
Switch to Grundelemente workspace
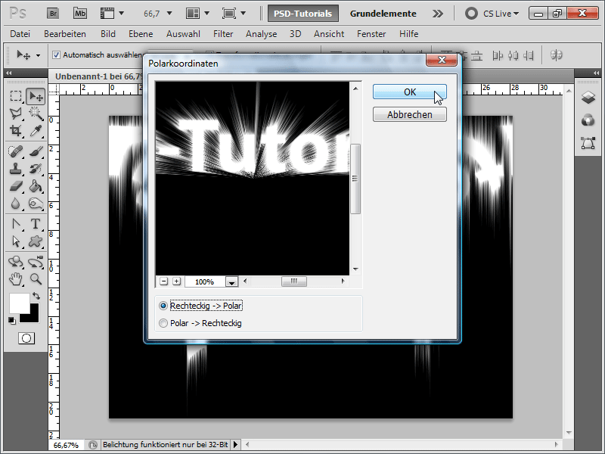[383, 14]
